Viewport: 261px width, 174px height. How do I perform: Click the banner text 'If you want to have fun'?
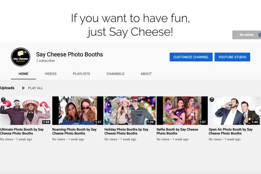pos(130,18)
